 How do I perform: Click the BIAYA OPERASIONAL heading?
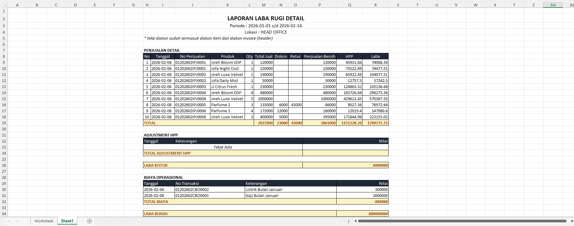pos(163,177)
